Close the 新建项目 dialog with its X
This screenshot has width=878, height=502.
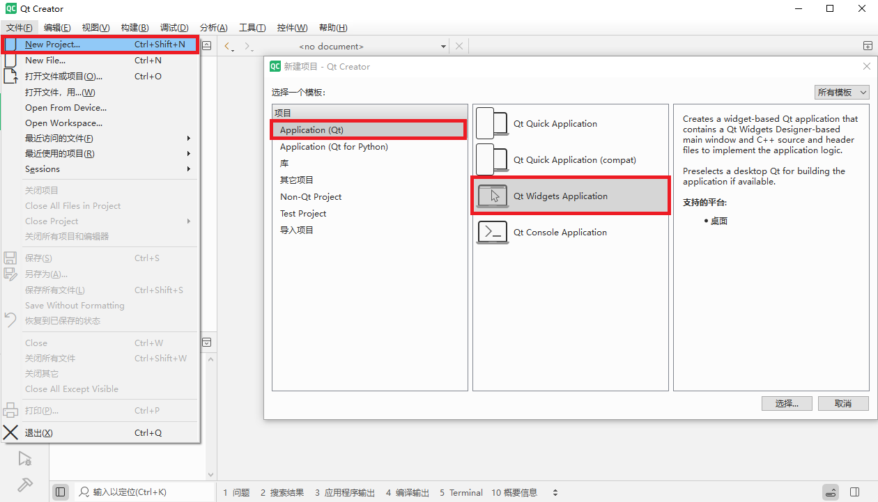click(x=867, y=66)
